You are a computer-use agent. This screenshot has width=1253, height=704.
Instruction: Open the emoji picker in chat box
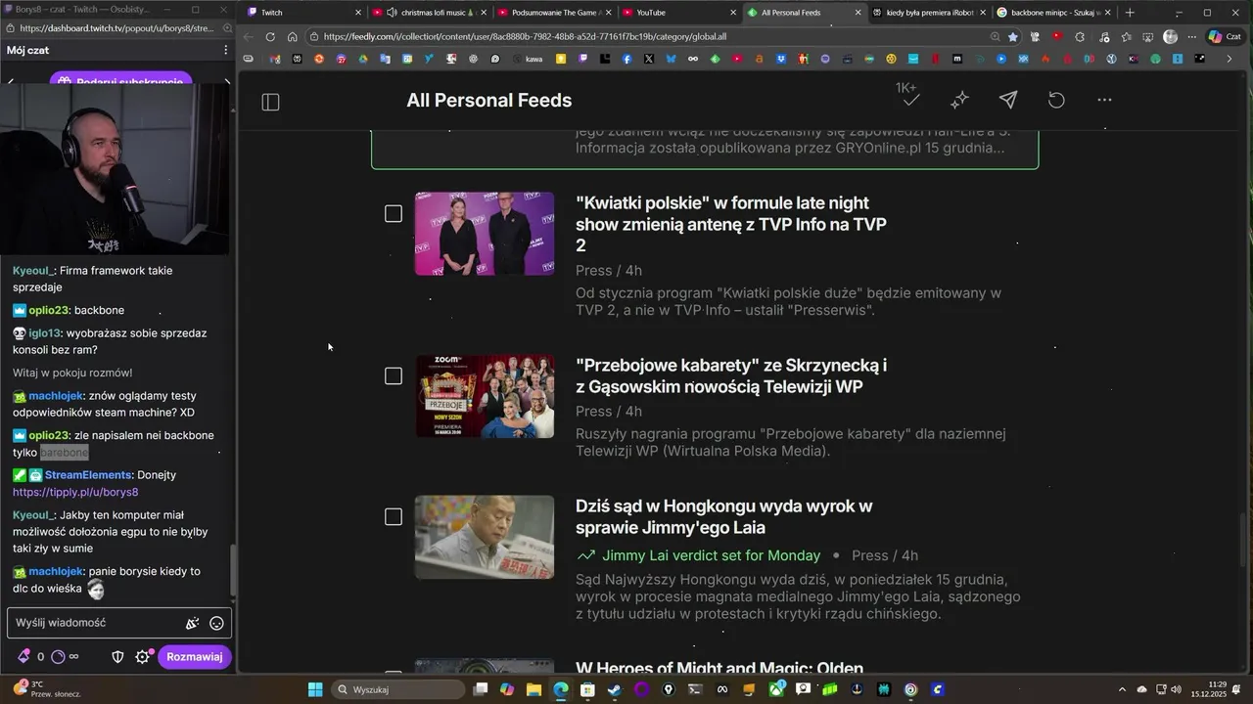click(x=216, y=623)
